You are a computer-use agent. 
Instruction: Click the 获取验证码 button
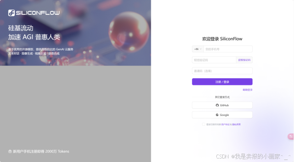click(244, 60)
